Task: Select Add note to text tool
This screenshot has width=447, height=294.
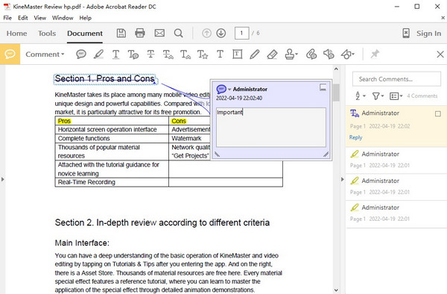Action: (133, 54)
